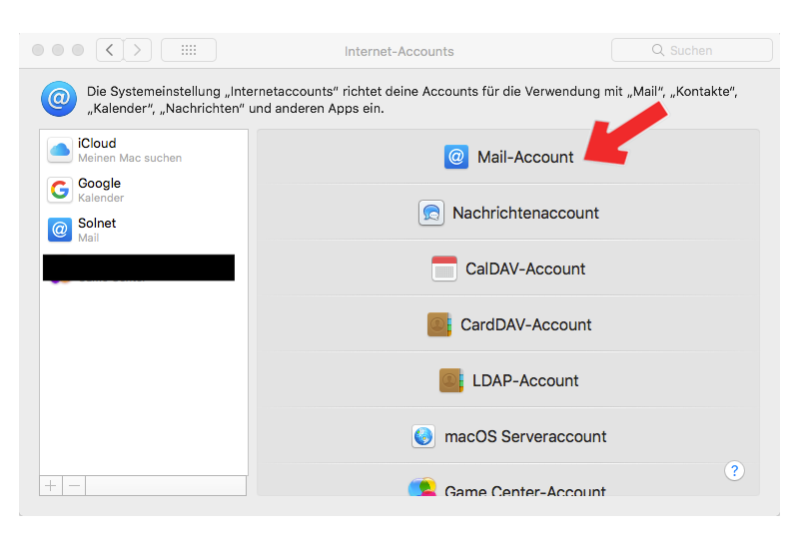This screenshot has height=549, width=799.
Task: Click the Google G logo icon
Action: 60,190
